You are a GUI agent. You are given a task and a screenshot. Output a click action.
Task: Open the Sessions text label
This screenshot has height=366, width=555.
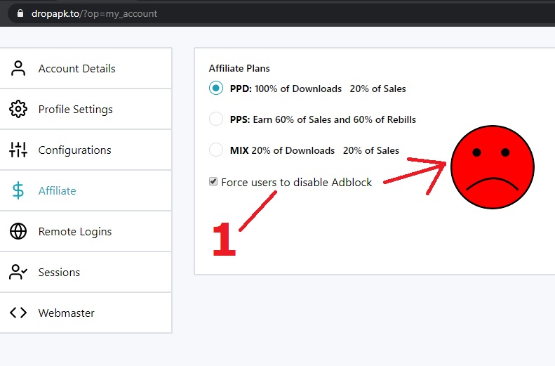click(59, 272)
